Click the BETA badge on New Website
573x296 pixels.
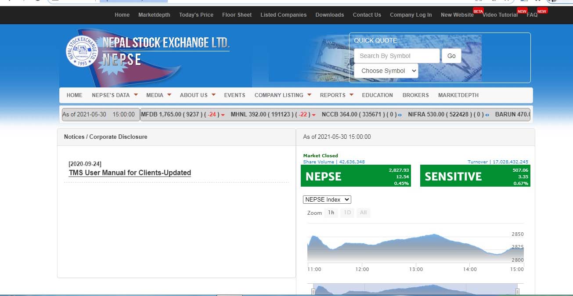[478, 11]
